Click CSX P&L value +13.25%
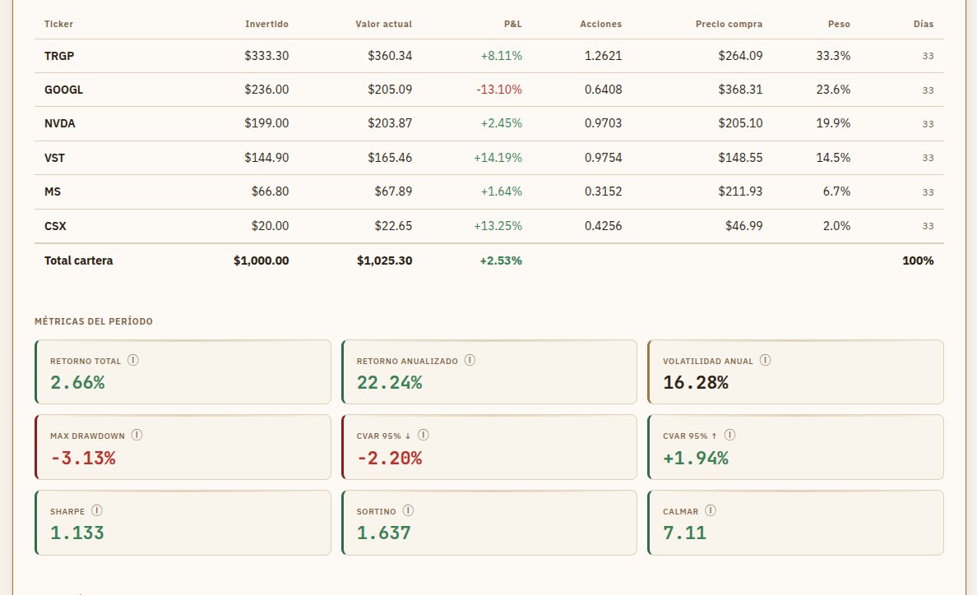977x595 pixels. point(498,226)
